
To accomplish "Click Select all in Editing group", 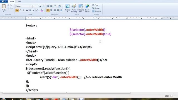I will 97,11.
